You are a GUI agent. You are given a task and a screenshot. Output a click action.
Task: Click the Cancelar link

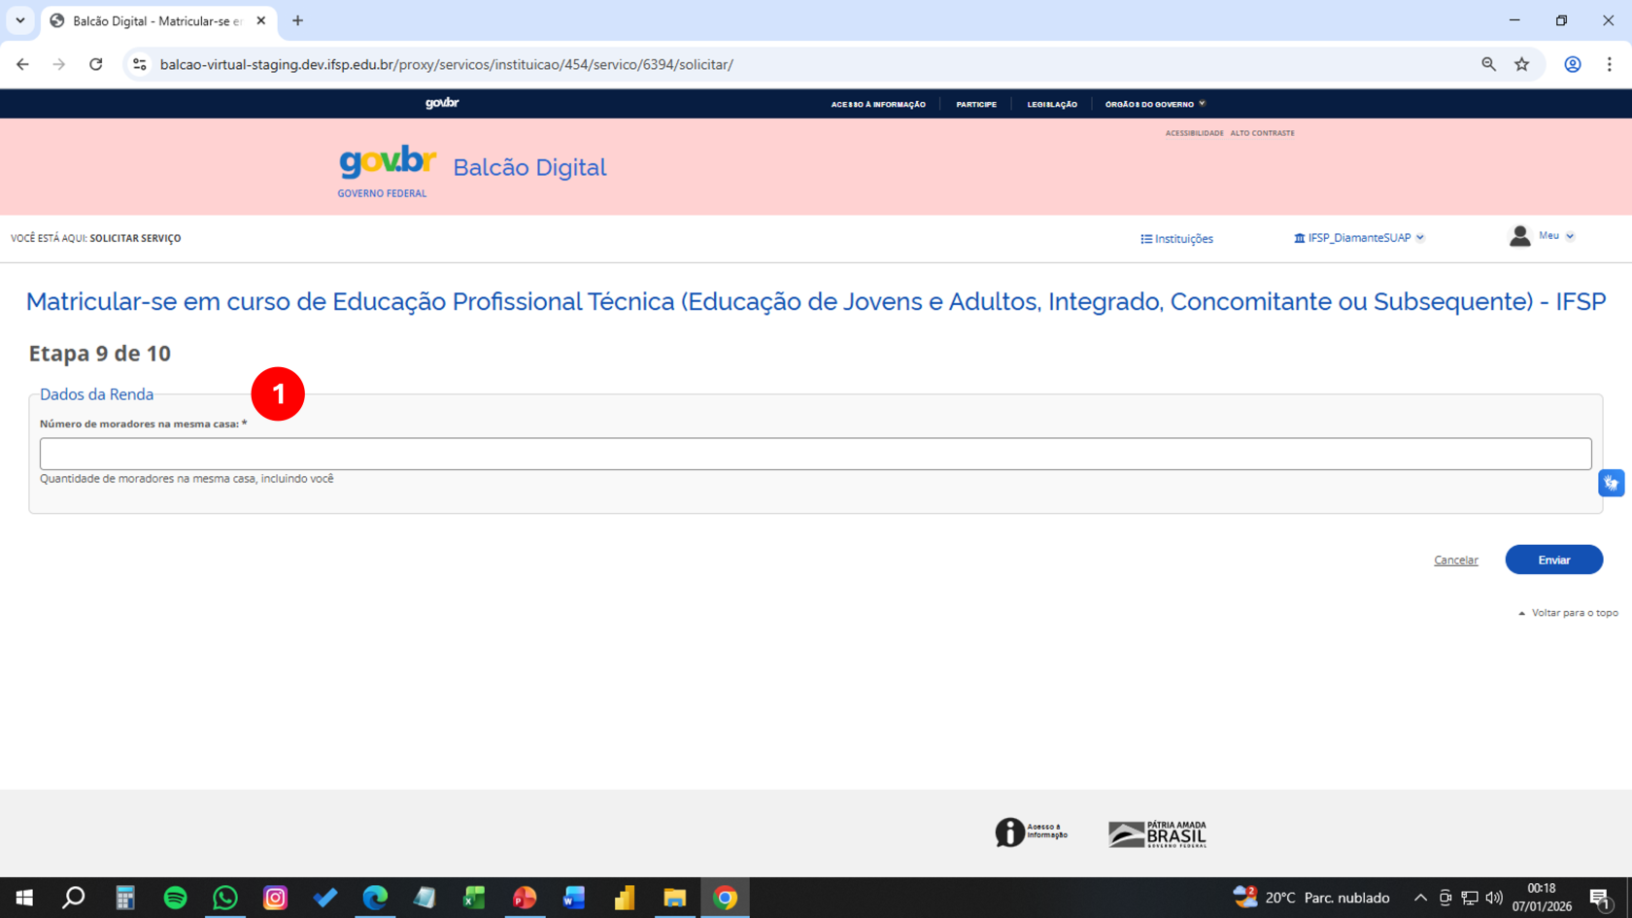click(1455, 560)
